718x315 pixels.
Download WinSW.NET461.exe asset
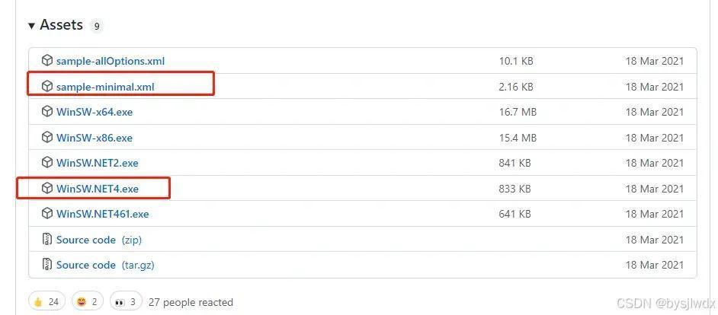pos(103,214)
